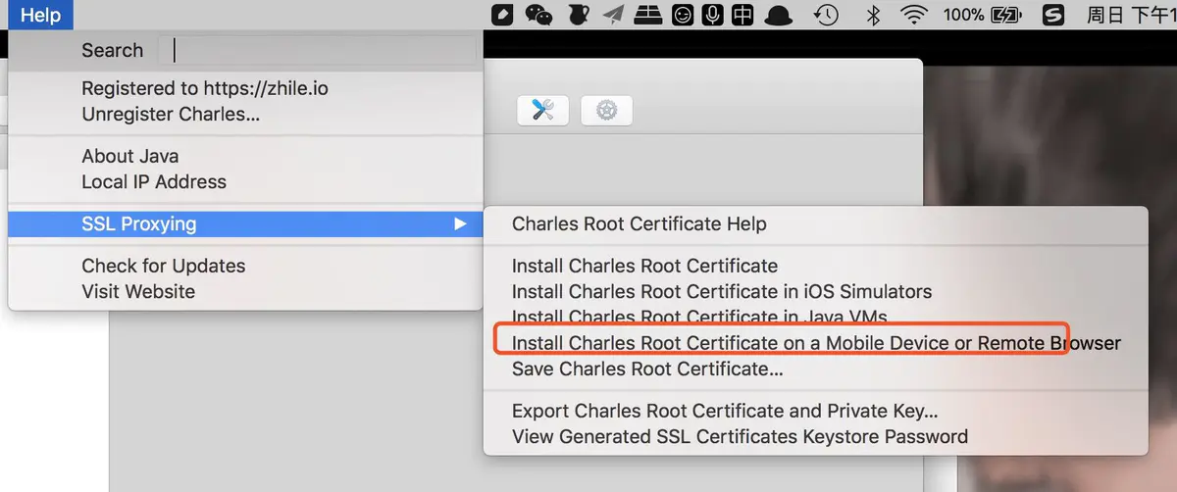The height and width of the screenshot is (492, 1177).
Task: Open the Help menu in the menu bar
Action: pos(40,15)
